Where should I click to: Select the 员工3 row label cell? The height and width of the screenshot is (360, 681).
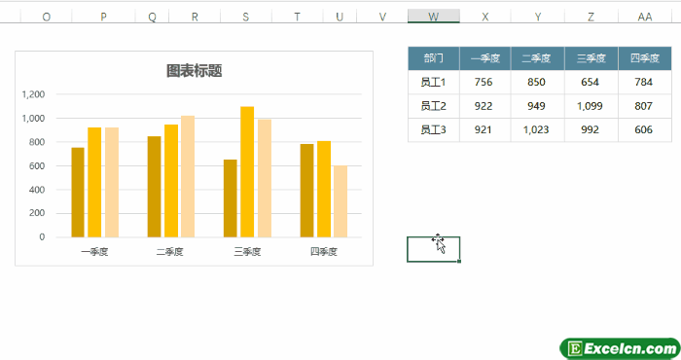point(434,129)
